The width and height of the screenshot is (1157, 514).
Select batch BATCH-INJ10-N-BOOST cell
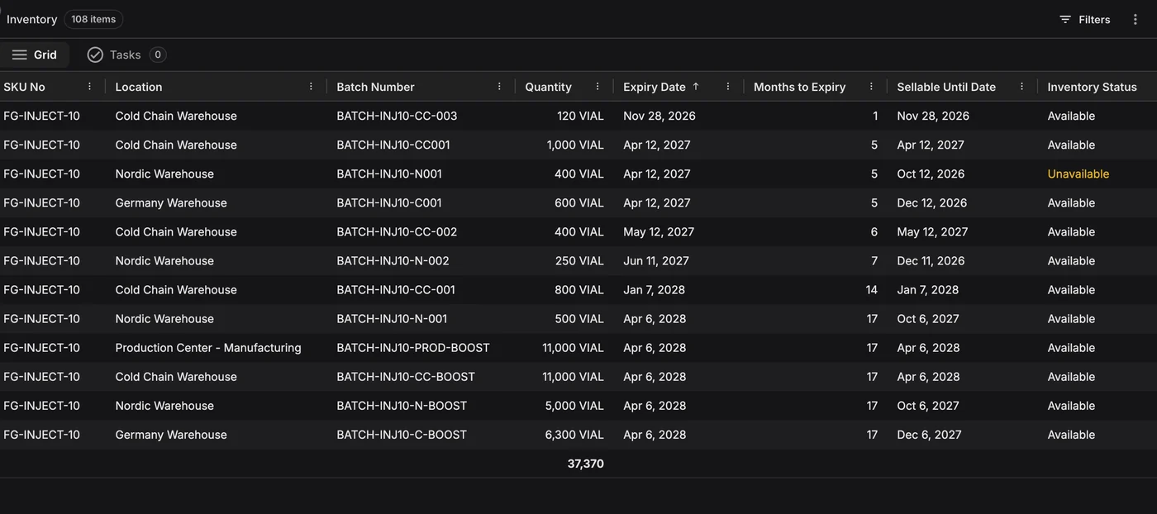click(402, 405)
